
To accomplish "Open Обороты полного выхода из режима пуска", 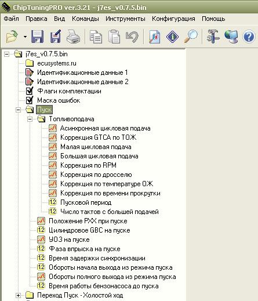I will pyautogui.click(x=112, y=277).
